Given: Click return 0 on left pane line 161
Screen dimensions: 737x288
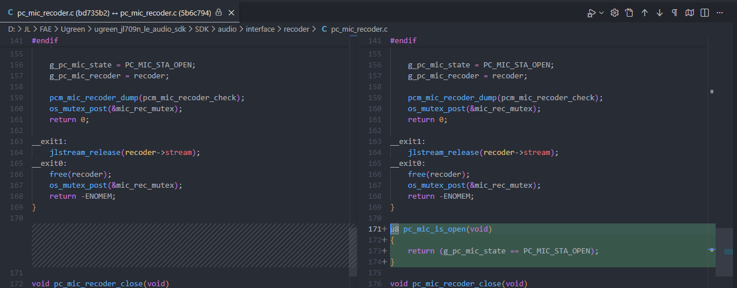Looking at the screenshot, I should [x=69, y=120].
